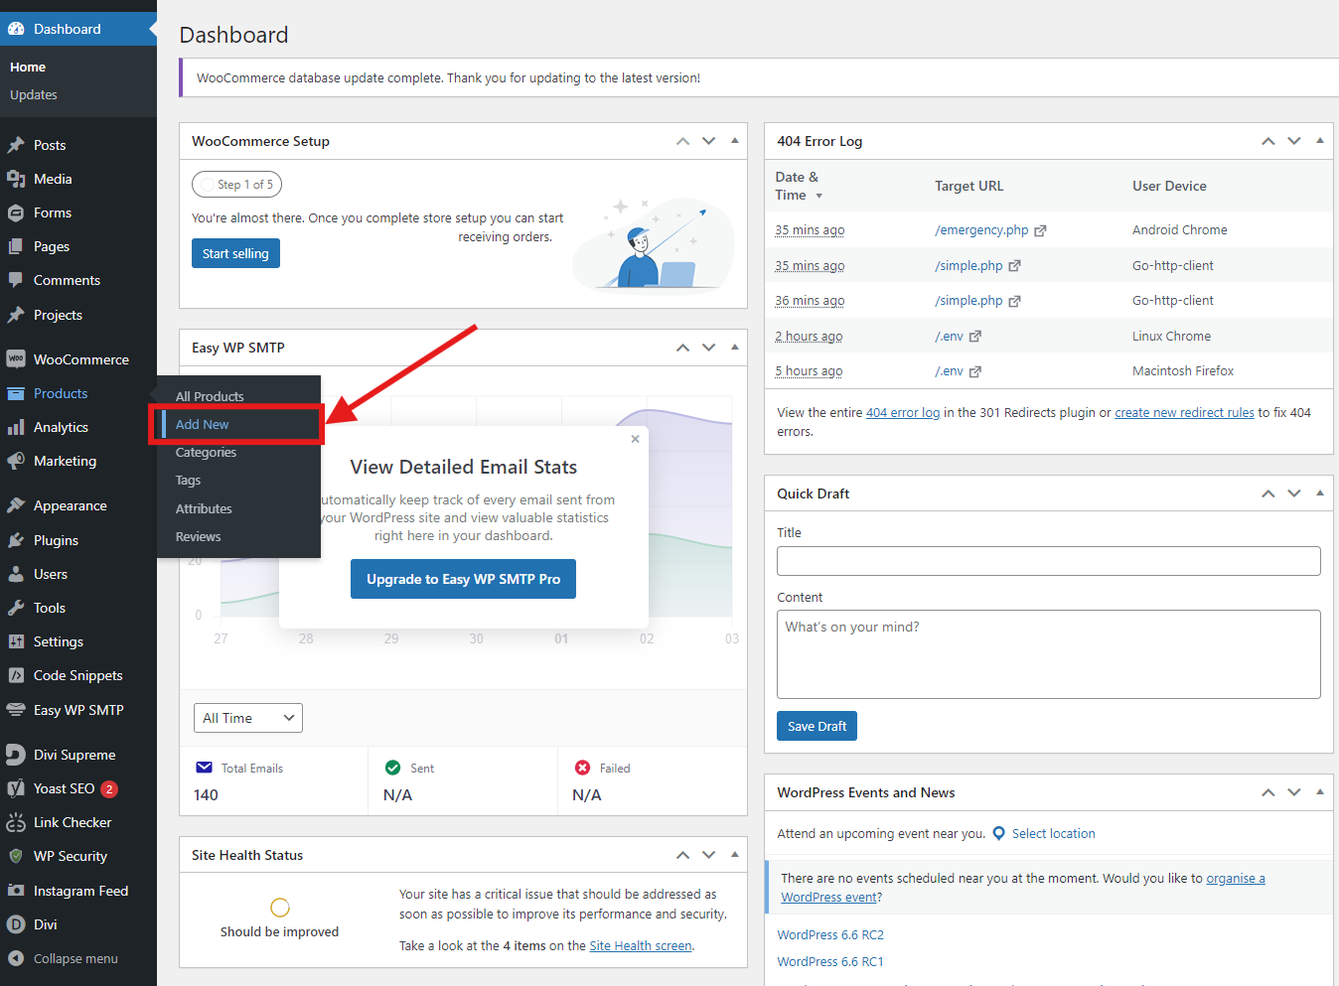
Task: Open WordPress 6.6 RC1 news link
Action: click(x=830, y=961)
